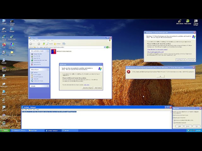Open My Documents under Other Places

point(36,75)
